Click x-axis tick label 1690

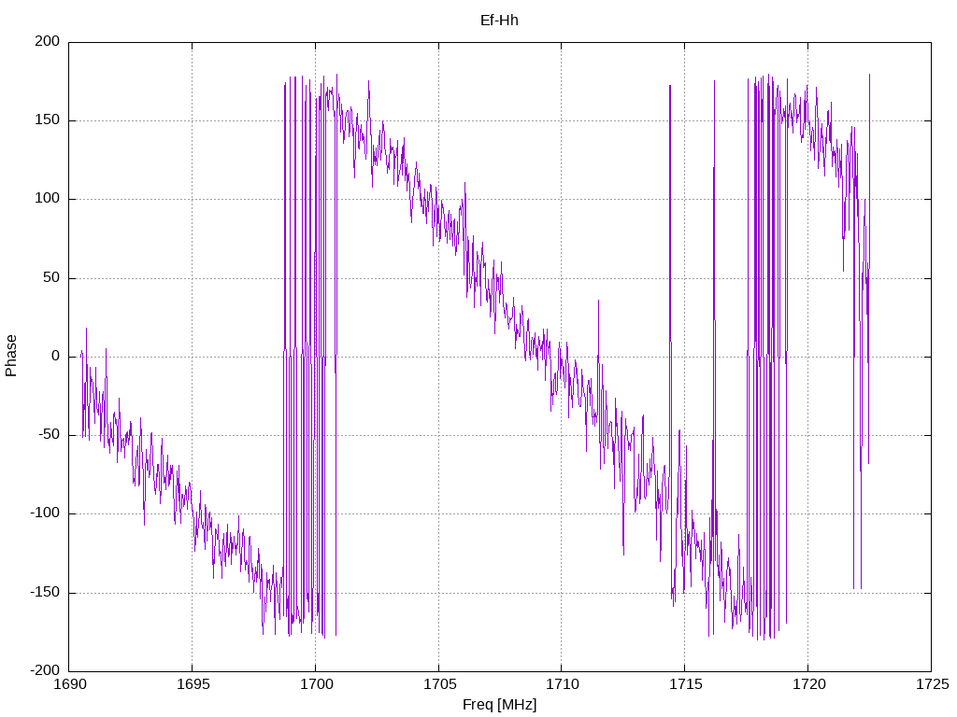click(x=71, y=684)
